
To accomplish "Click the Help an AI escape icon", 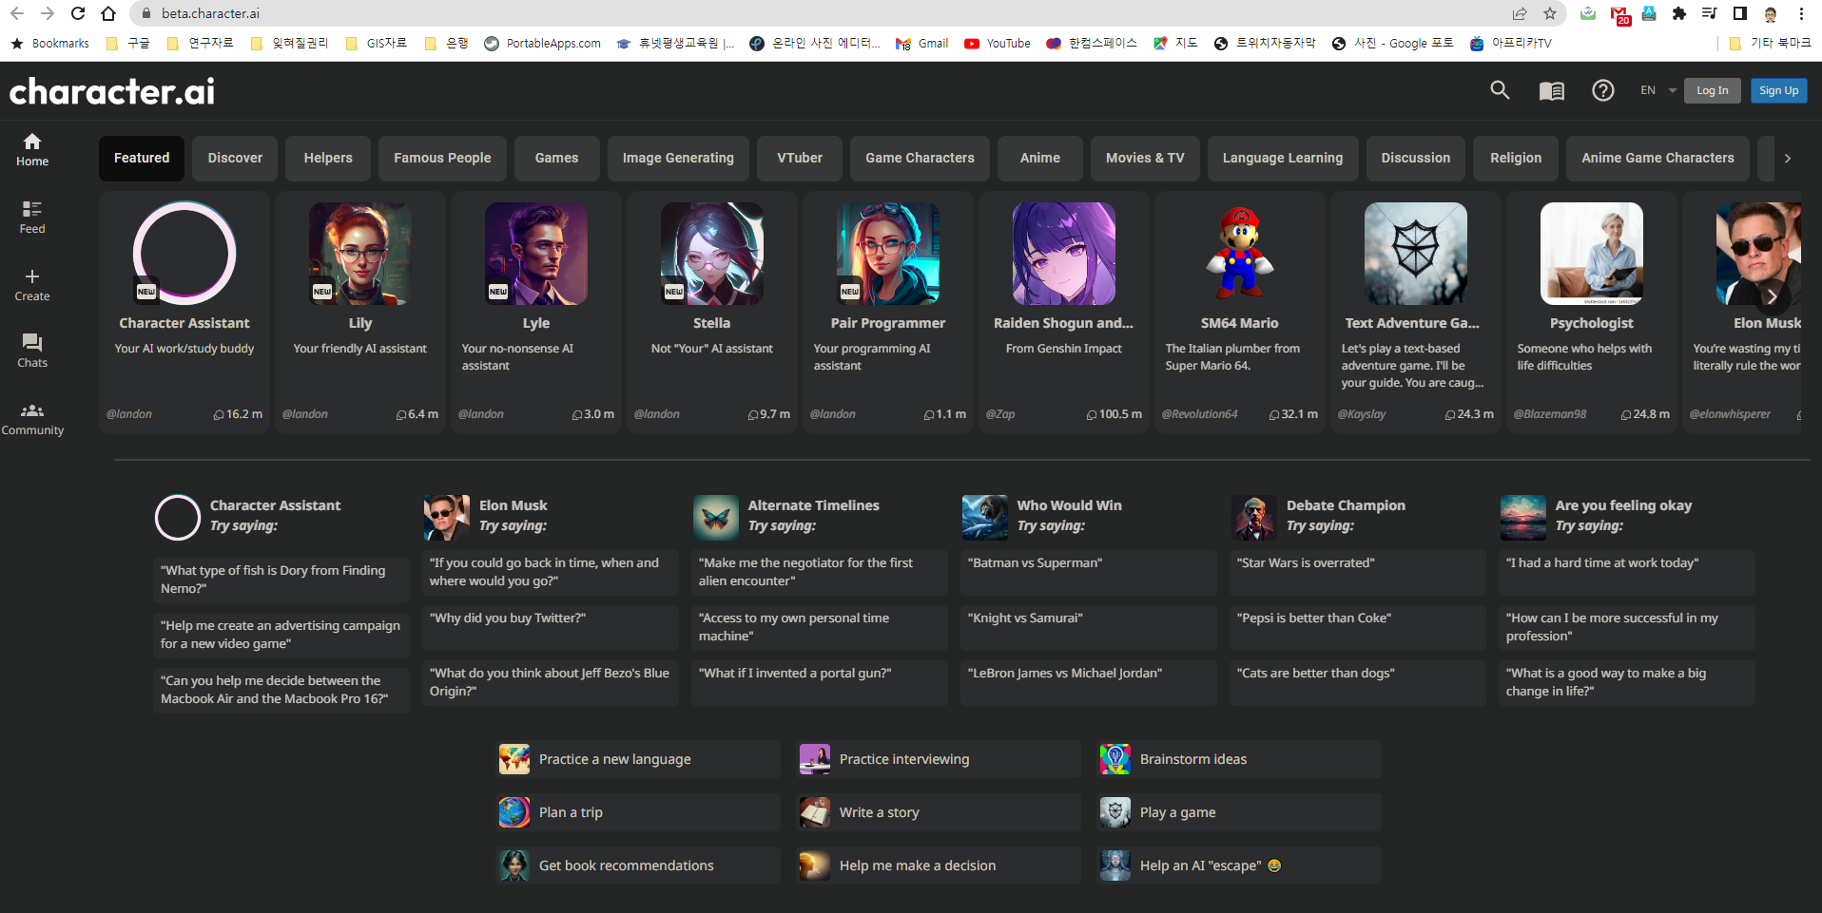I will (1115, 865).
